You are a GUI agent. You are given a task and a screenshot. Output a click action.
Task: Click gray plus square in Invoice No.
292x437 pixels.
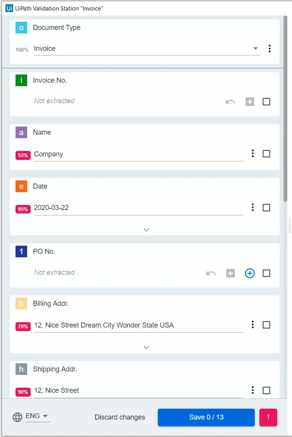point(250,102)
